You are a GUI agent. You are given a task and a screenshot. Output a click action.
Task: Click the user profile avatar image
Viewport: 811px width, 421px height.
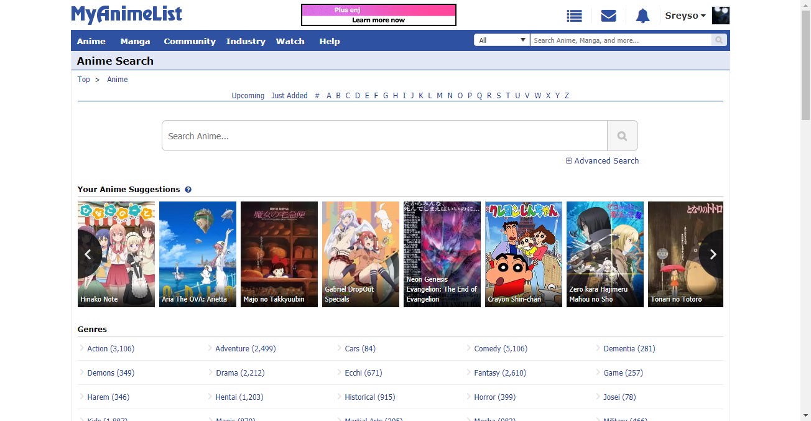pos(720,16)
